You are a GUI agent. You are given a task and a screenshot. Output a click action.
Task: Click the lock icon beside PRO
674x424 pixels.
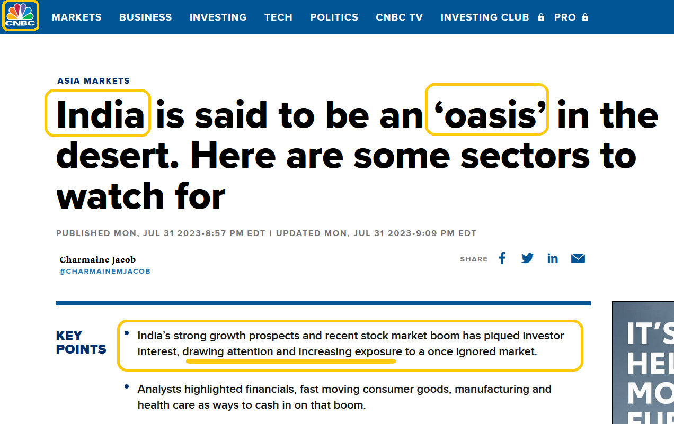point(585,17)
